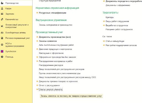The image size is (142, 103).
Task: Click the Производство section icon in sidebar
Action: pos(2,3)
